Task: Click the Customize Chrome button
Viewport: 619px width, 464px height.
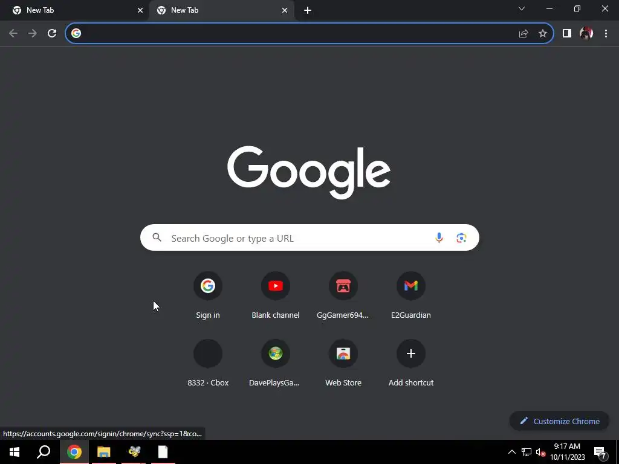Action: pos(559,421)
